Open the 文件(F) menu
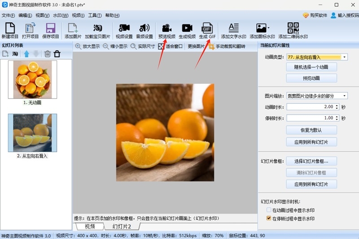359x239 pixels. [8, 15]
